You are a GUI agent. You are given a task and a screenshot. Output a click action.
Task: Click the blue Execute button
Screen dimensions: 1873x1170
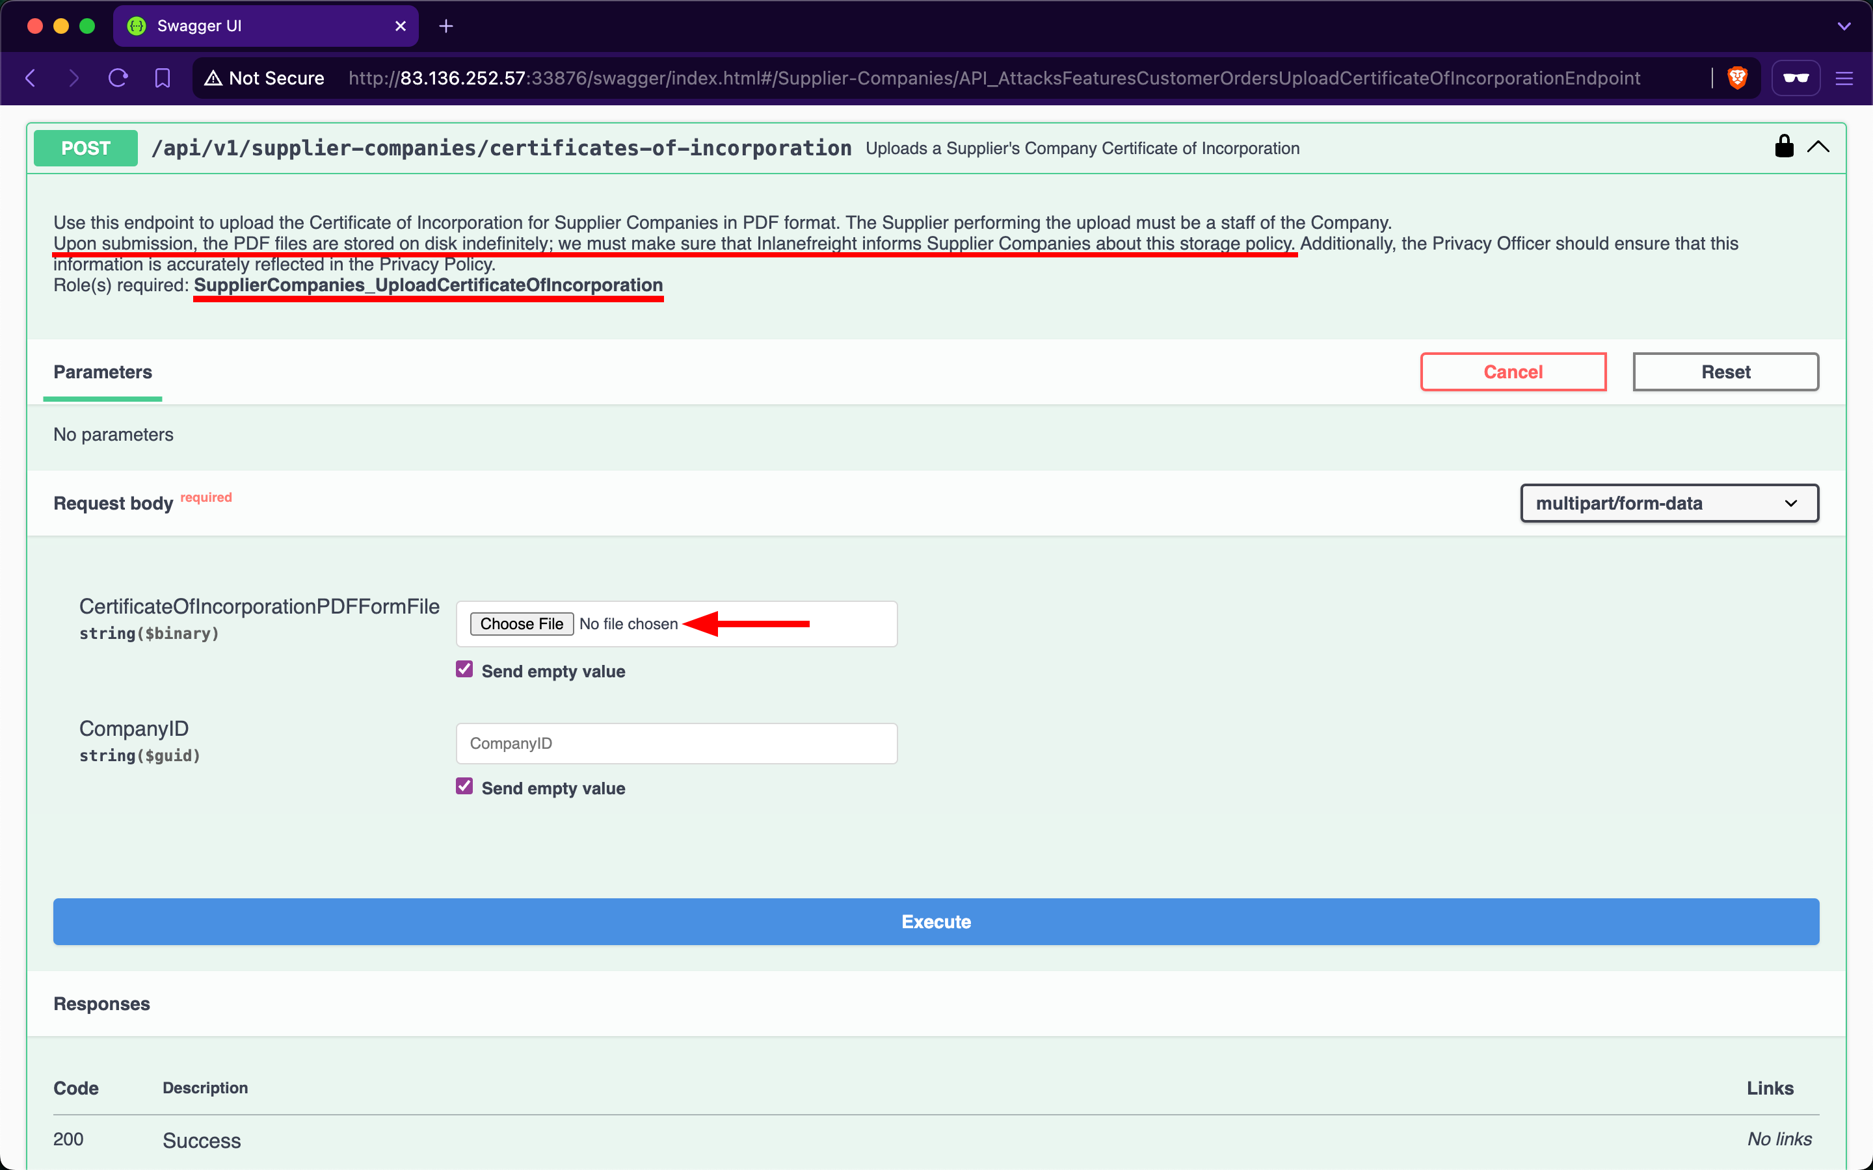pyautogui.click(x=936, y=922)
